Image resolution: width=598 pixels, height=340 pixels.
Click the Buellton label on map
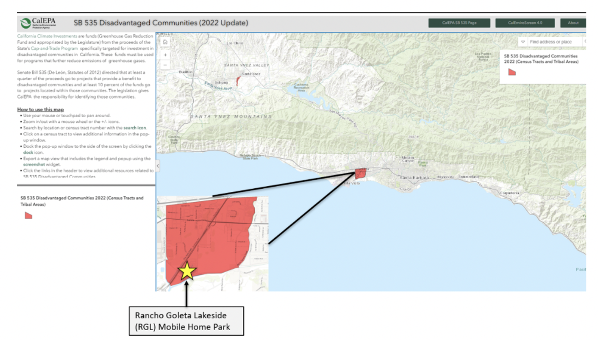[186, 72]
